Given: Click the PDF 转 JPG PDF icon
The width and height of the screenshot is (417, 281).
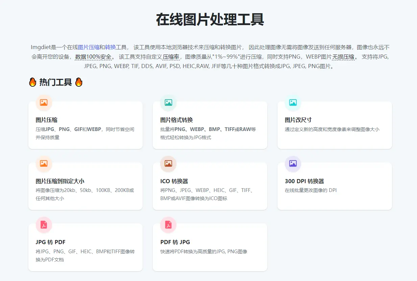Looking at the screenshot, I should click(168, 225).
